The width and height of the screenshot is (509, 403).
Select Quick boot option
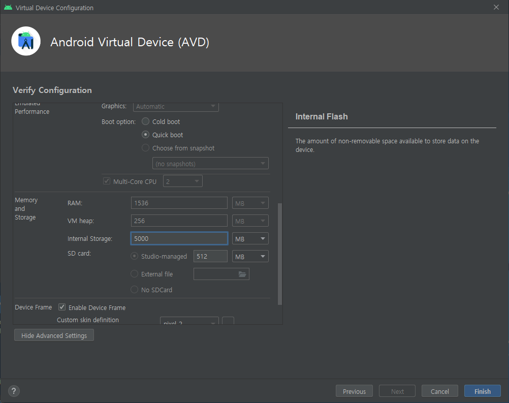[145, 135]
